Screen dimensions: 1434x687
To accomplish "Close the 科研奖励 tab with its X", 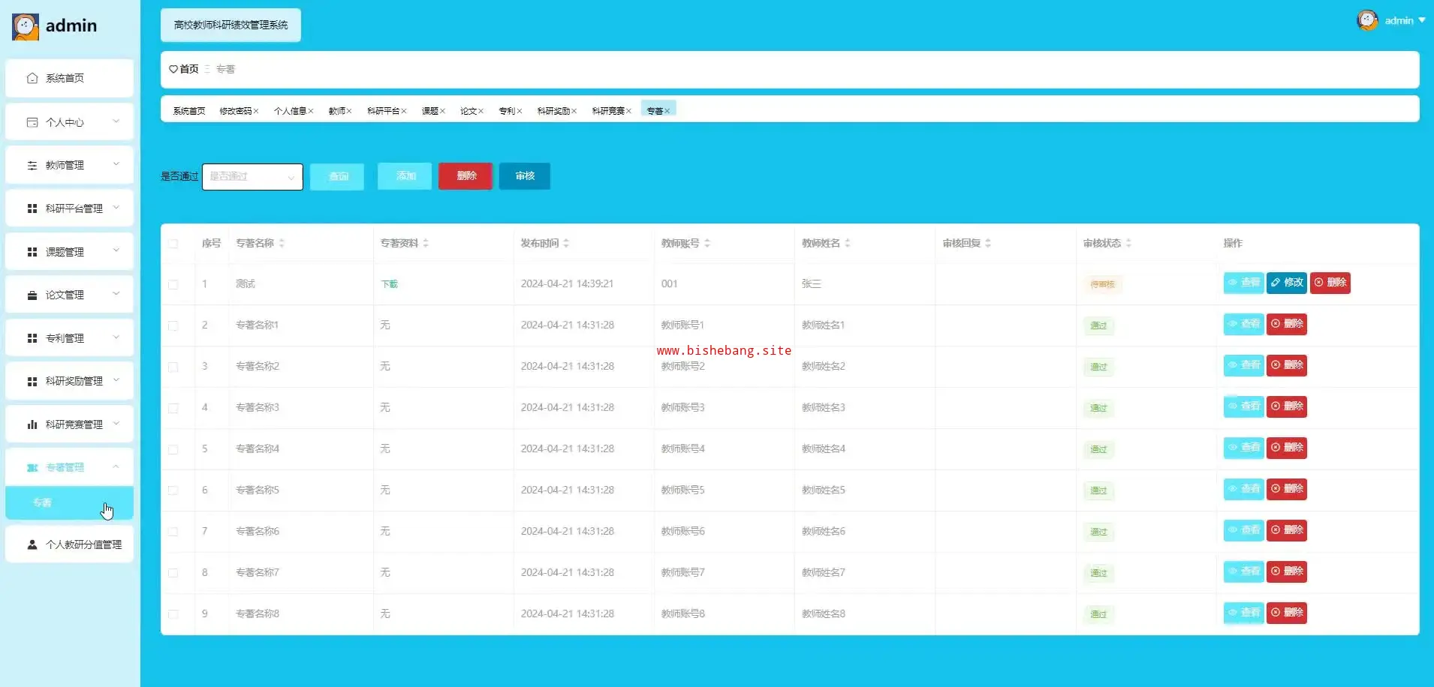I will point(574,111).
